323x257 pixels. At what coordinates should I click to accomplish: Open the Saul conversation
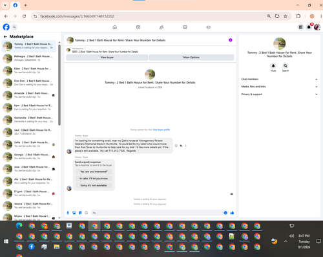[x=29, y=132]
